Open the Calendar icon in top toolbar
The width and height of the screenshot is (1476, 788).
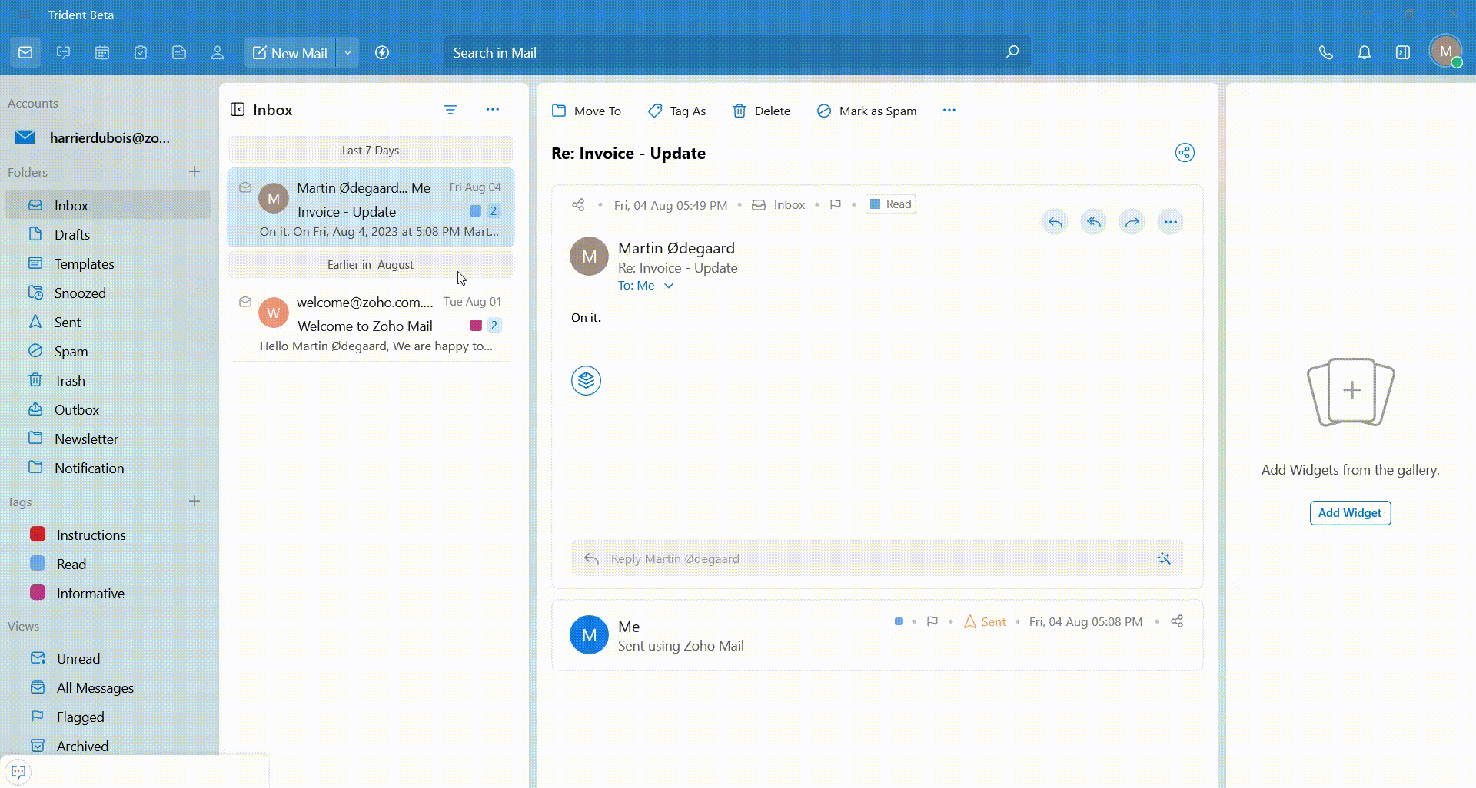[x=102, y=53]
